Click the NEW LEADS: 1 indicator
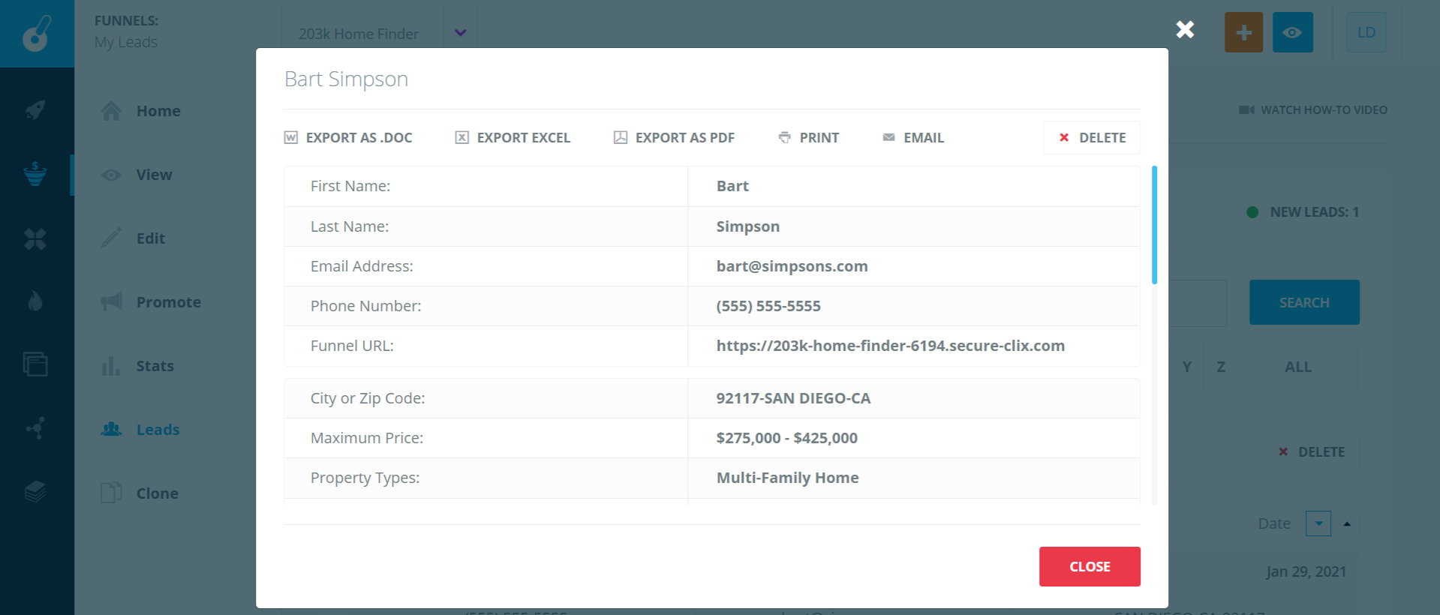Image resolution: width=1440 pixels, height=615 pixels. click(x=1302, y=212)
